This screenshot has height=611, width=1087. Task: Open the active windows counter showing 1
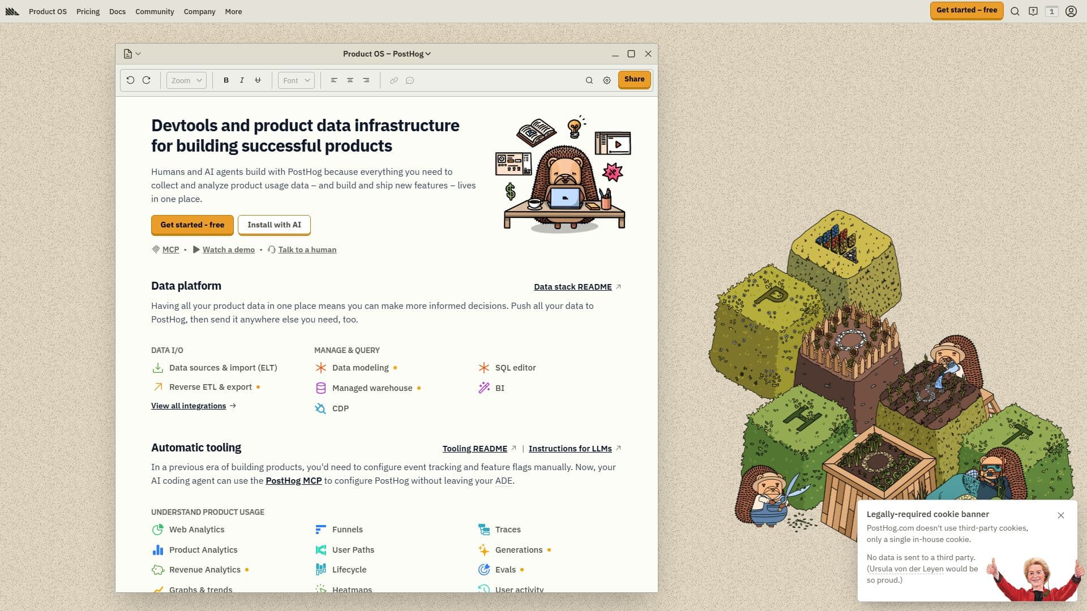[x=1052, y=11]
